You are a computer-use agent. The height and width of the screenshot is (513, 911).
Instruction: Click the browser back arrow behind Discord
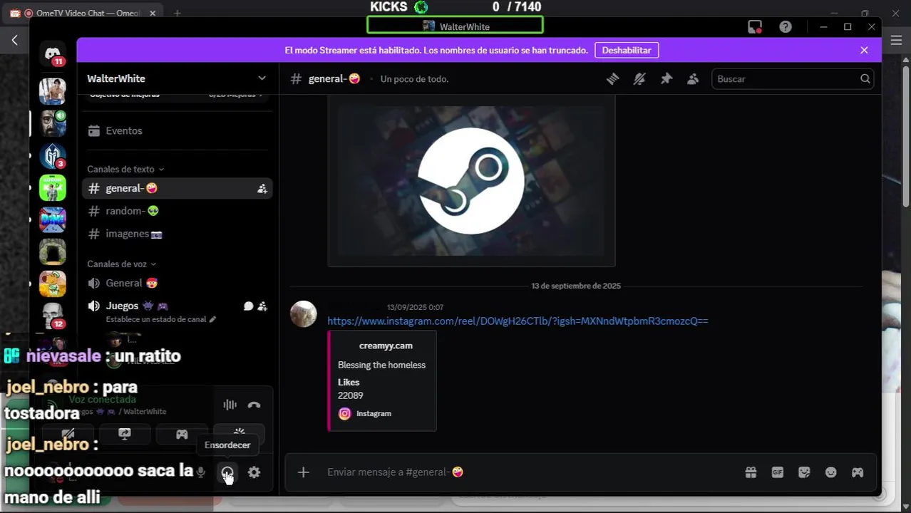pos(14,41)
